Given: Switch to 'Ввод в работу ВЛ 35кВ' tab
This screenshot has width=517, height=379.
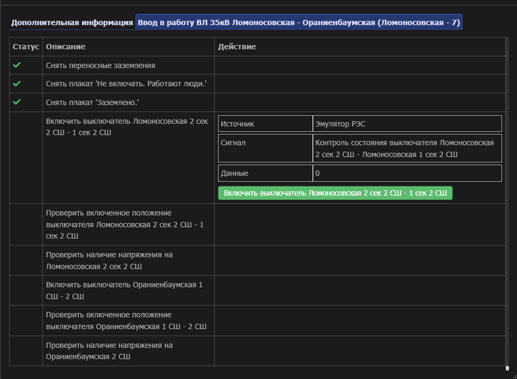Looking at the screenshot, I should tap(298, 23).
